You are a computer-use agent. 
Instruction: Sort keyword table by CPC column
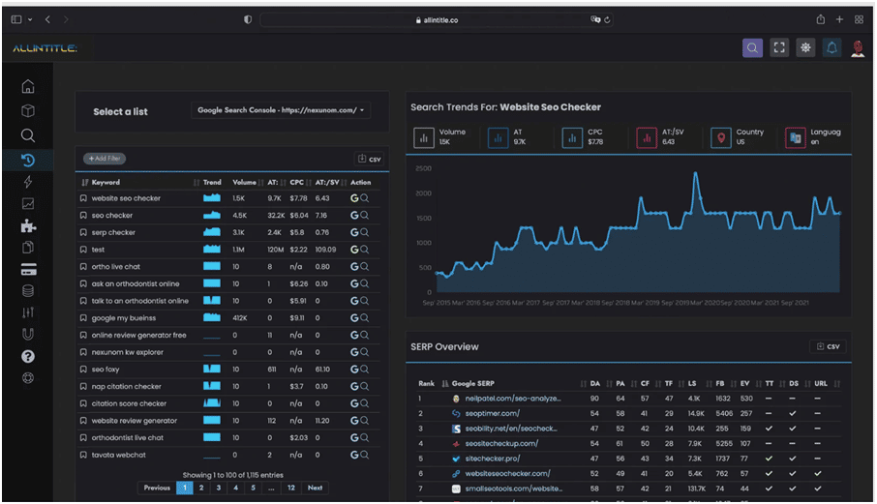297,183
